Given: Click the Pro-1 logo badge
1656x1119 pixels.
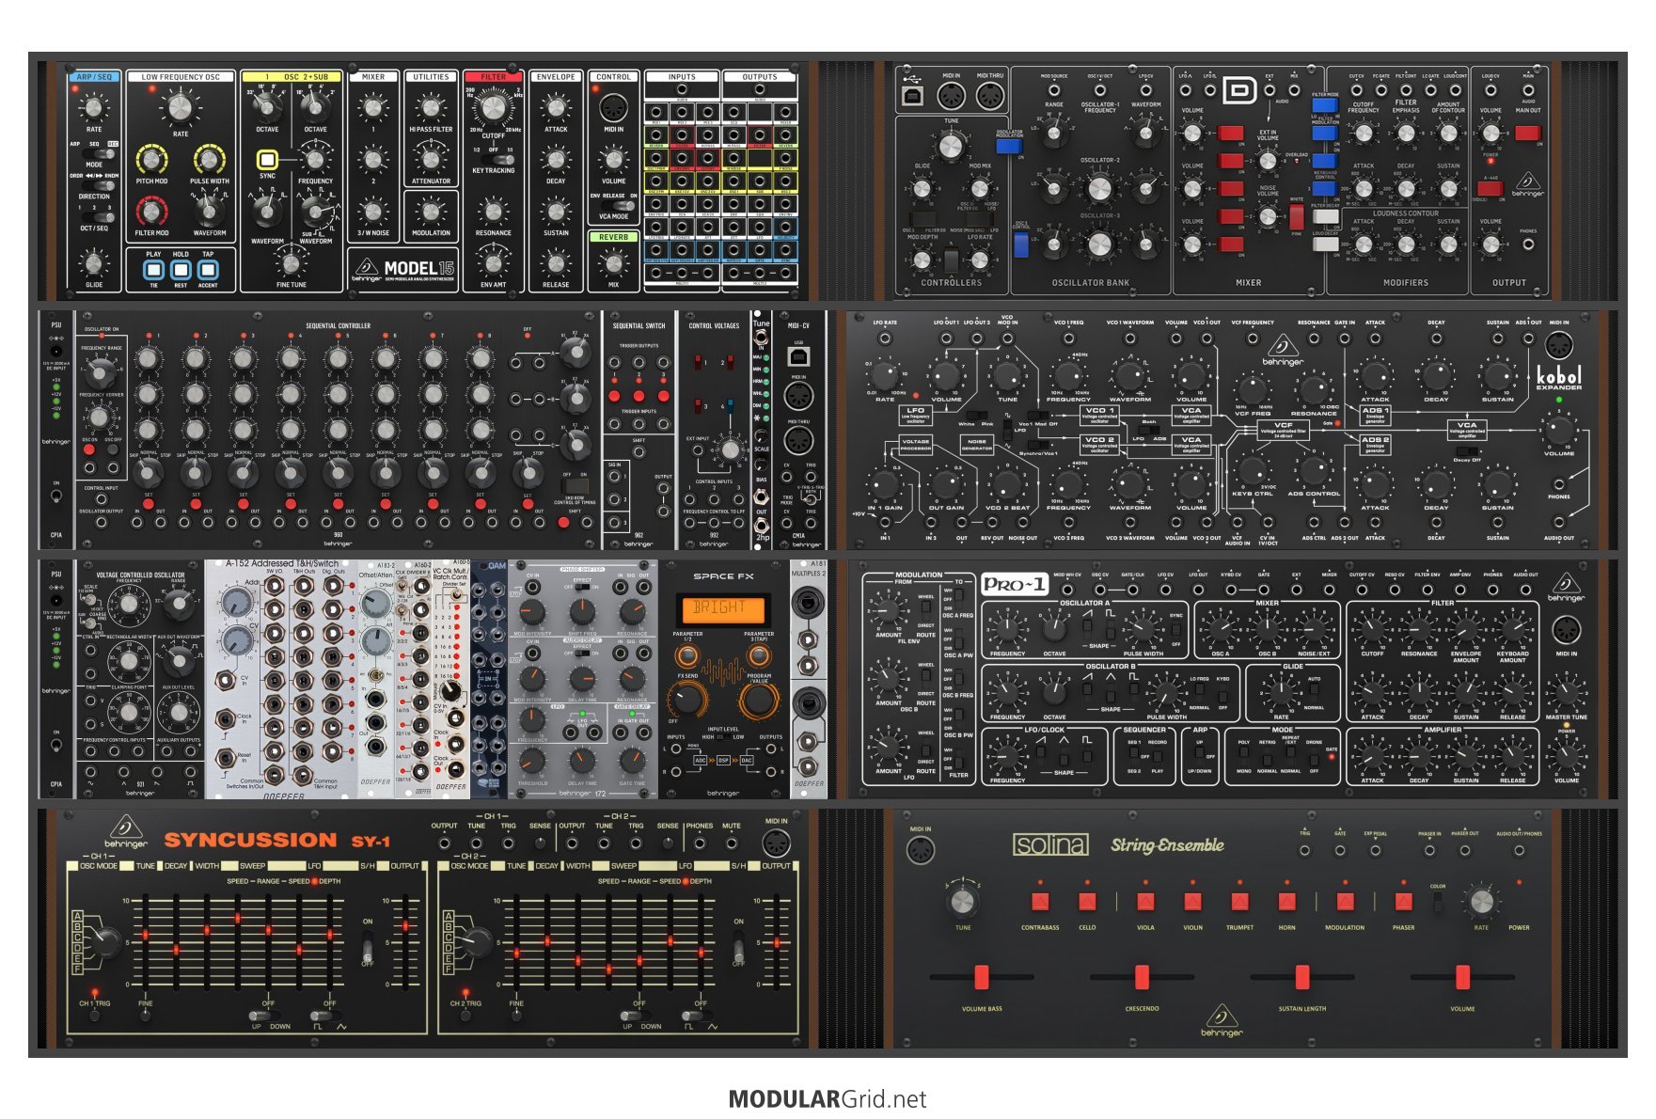Looking at the screenshot, I should (x=1014, y=584).
